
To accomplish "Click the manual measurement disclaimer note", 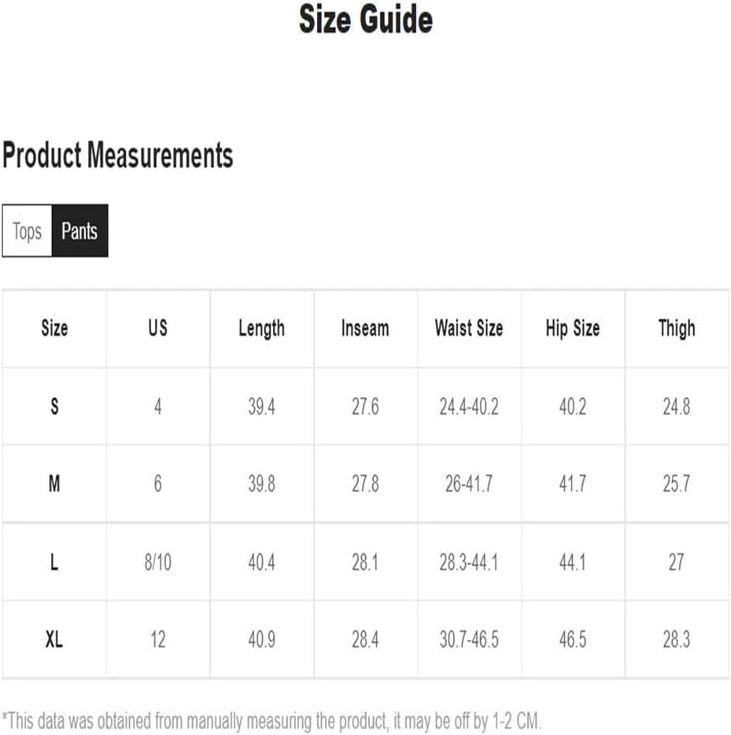I will [x=271, y=721].
